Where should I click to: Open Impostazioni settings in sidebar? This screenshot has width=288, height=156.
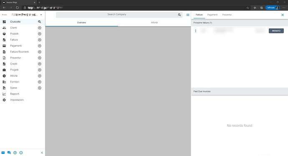tap(17, 100)
